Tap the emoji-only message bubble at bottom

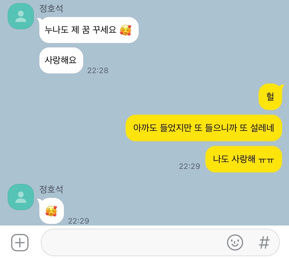coord(51,211)
